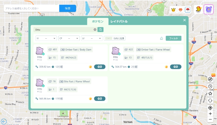Click the refresh arrows map icon
The image size is (217, 125).
[x=210, y=101]
